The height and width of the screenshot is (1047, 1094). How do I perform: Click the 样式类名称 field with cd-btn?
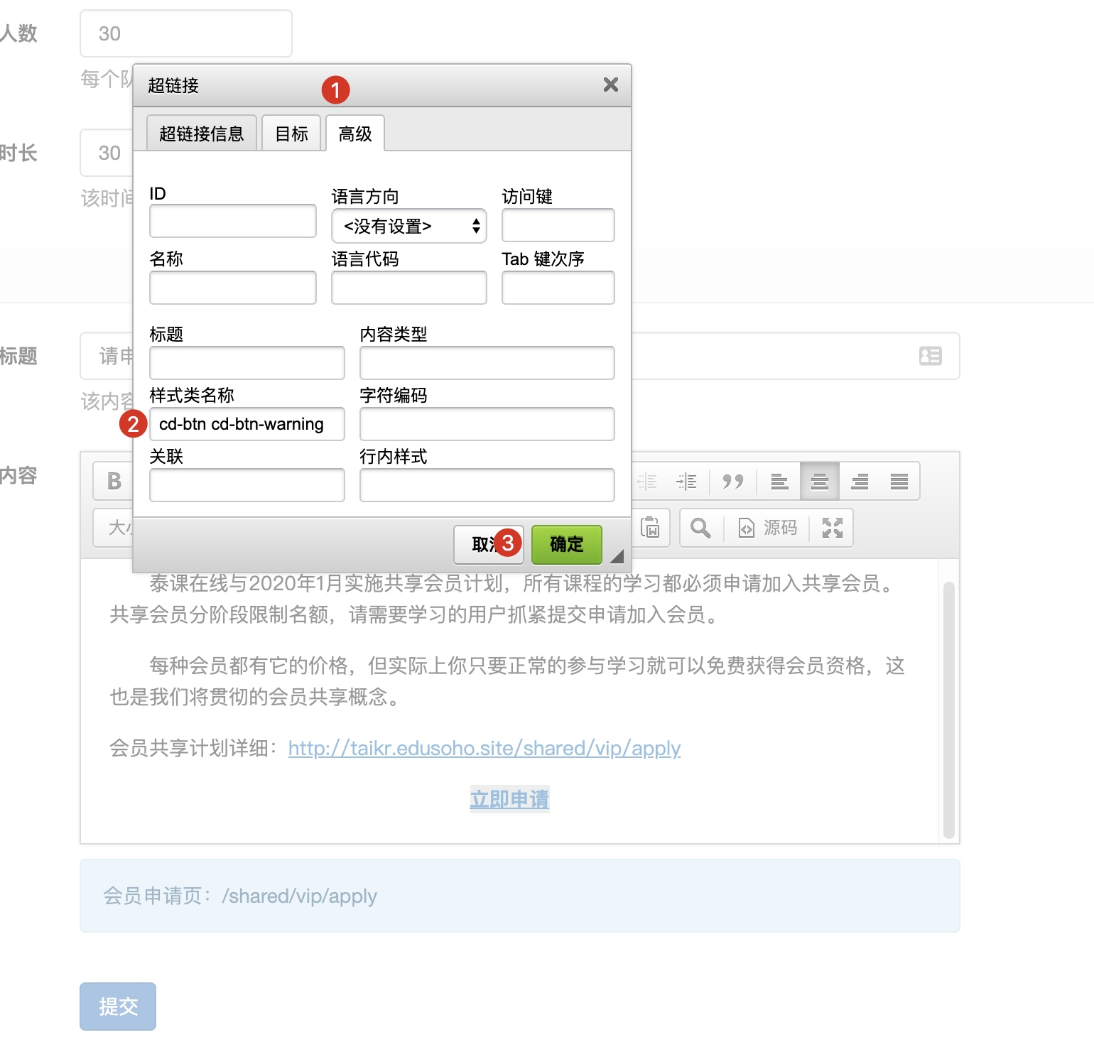(x=247, y=424)
